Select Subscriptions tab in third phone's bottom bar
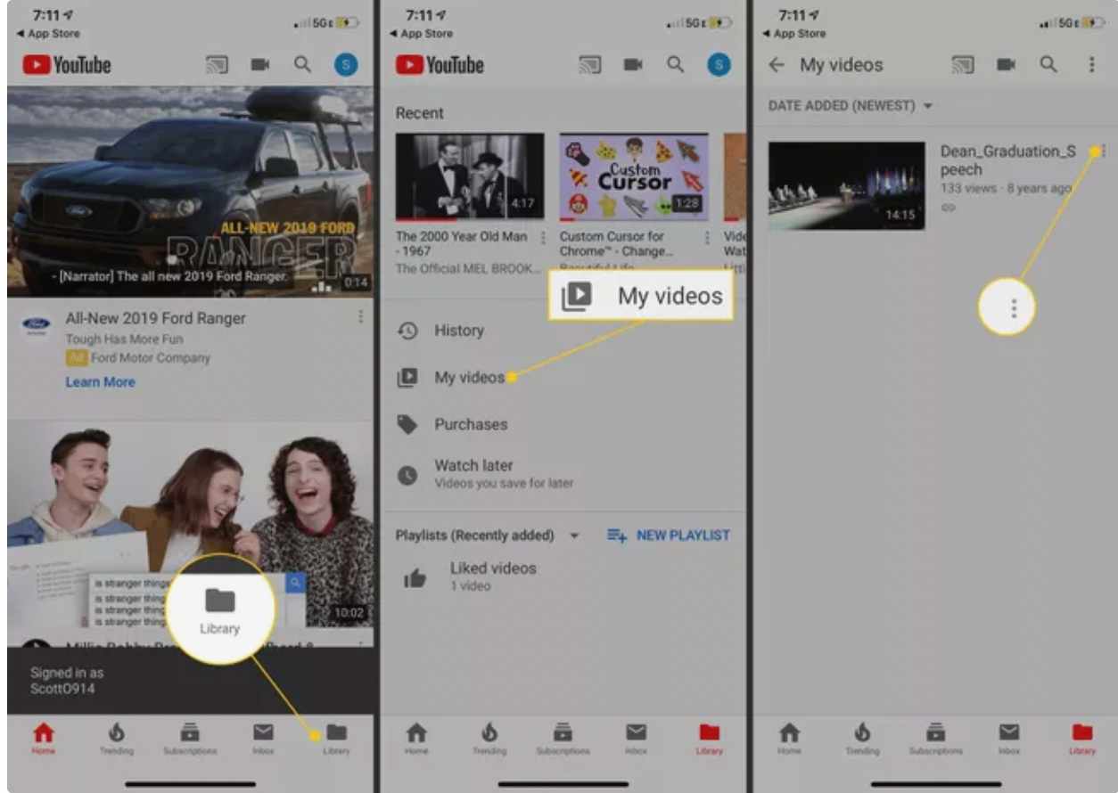The height and width of the screenshot is (793, 1118). [x=935, y=739]
